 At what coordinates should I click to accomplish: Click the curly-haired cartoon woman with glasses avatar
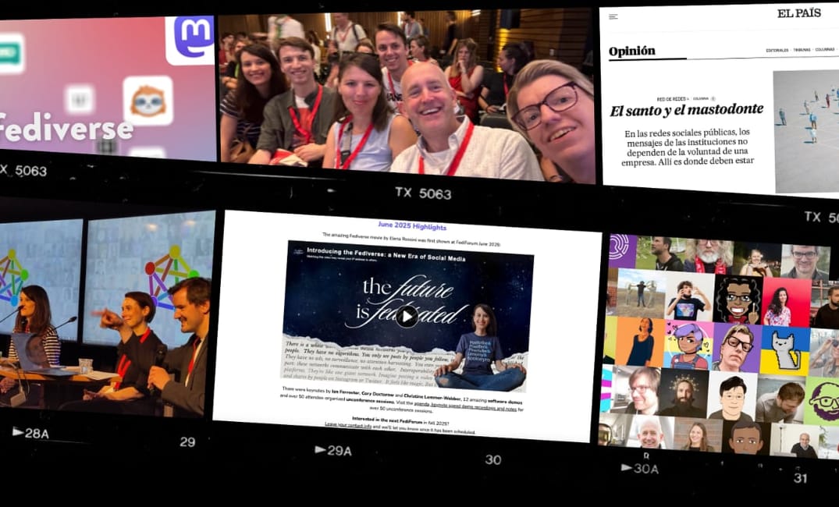coord(738,300)
